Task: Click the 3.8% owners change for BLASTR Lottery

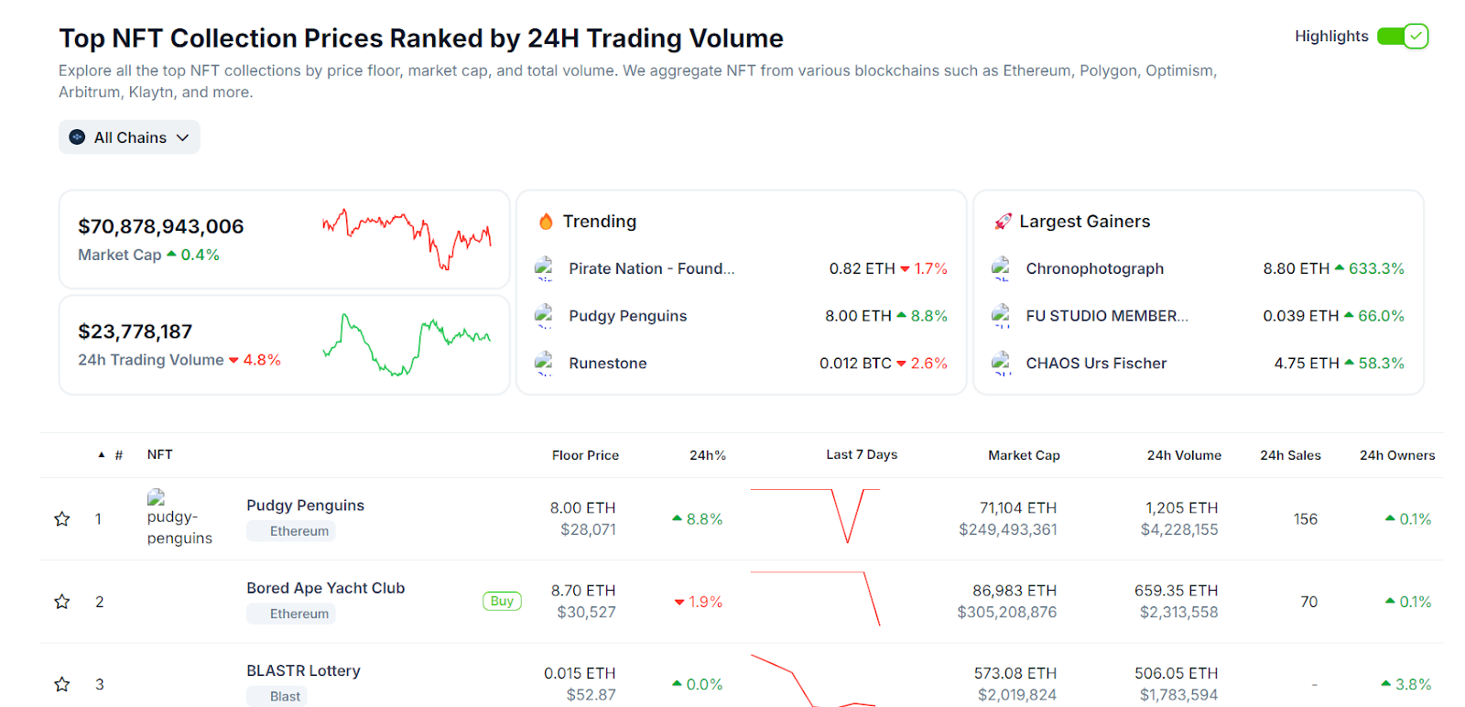Action: pos(1406,684)
